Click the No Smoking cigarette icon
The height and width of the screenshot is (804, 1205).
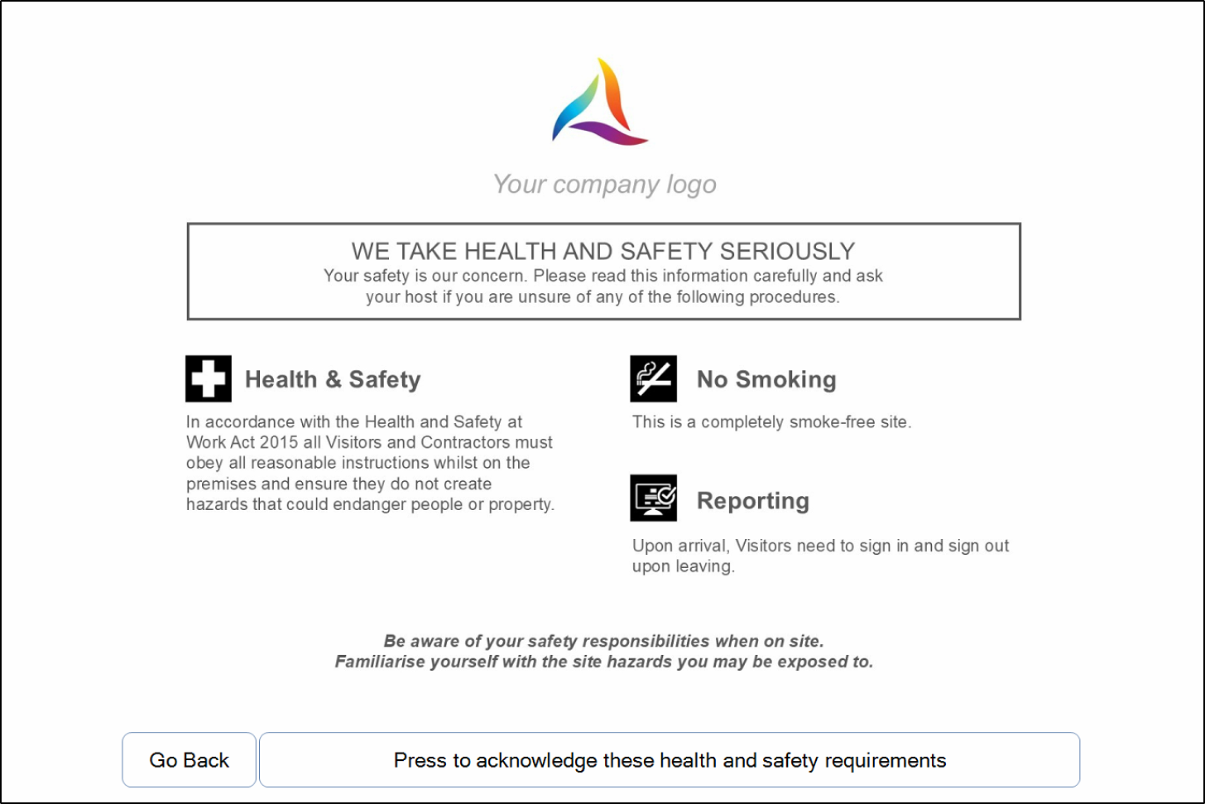tap(654, 378)
